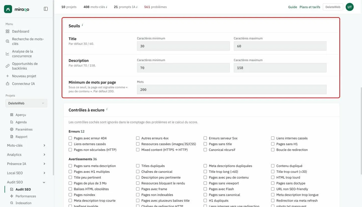Click the Dashboard grid icon
362x207 pixels.
click(x=8, y=31)
